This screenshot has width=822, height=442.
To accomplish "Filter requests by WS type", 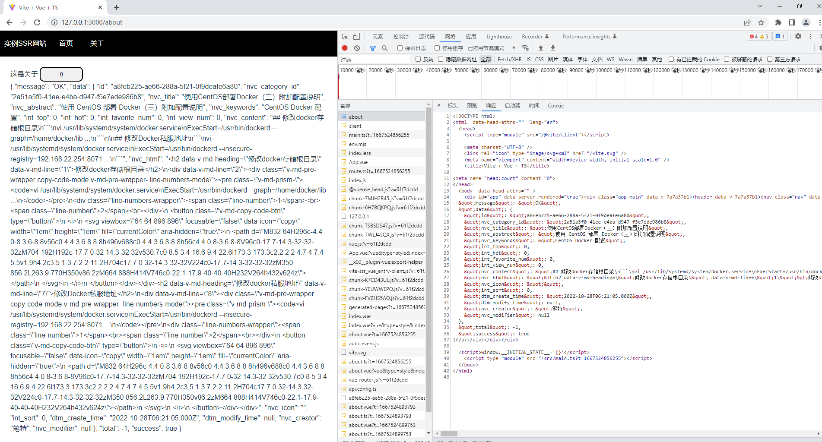I will pyautogui.click(x=610, y=59).
